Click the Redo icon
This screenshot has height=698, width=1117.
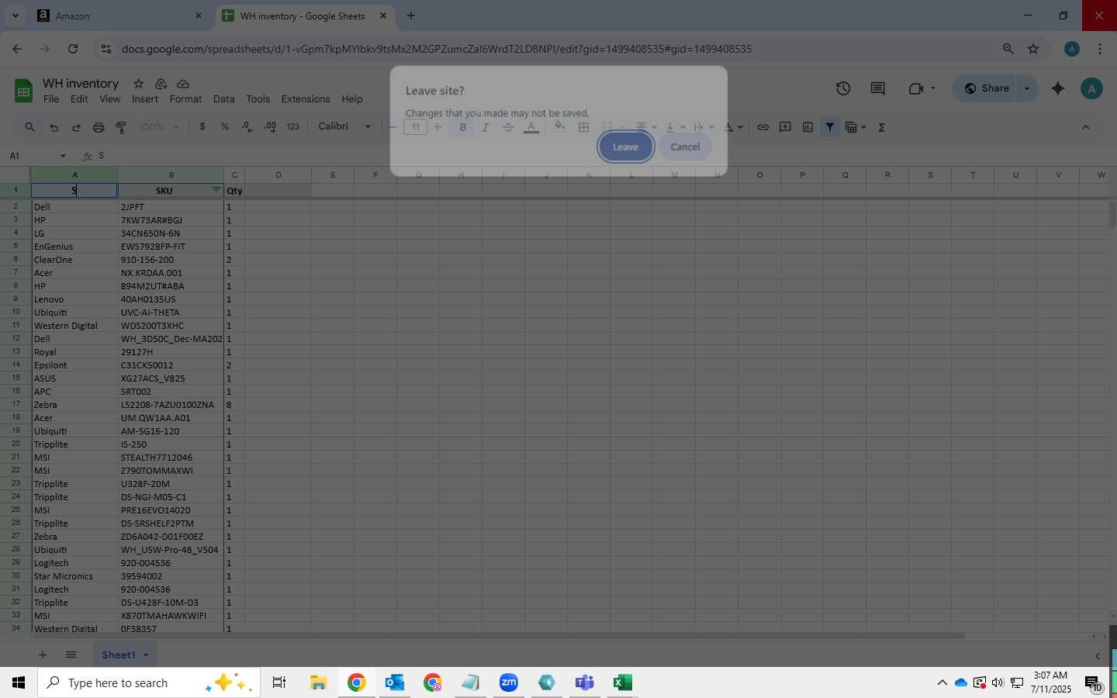[76, 127]
